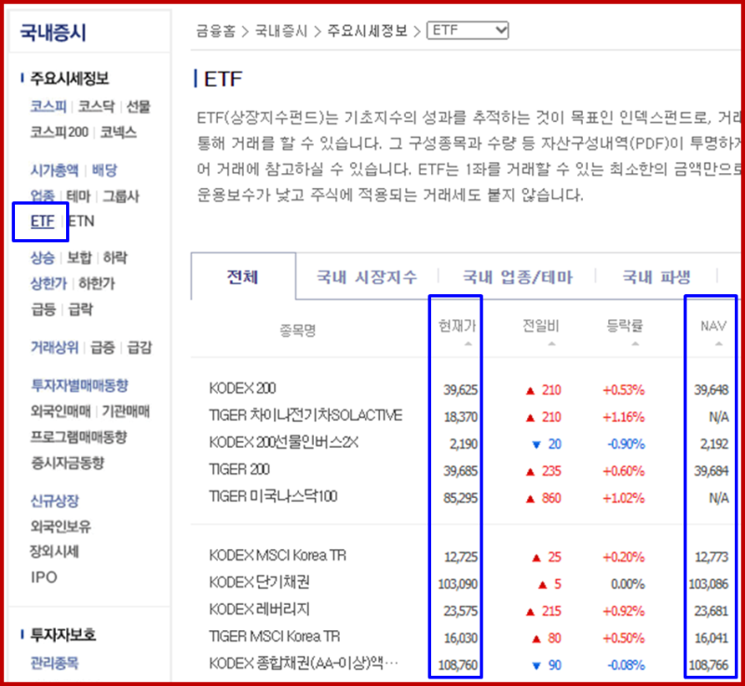Open 기관매매 sidebar link
Viewport: 745px width, 686px height.
(126, 411)
